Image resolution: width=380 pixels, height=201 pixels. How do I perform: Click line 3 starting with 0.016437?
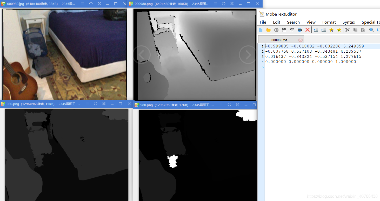pyautogui.click(x=313, y=57)
